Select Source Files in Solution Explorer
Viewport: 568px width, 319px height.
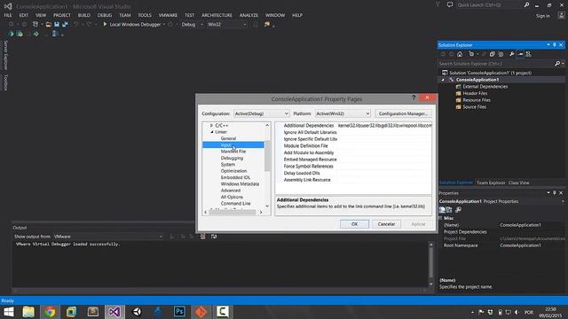[474, 107]
